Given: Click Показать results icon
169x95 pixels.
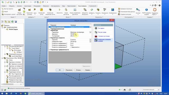Looking at the screenshot, I should tap(98, 11).
